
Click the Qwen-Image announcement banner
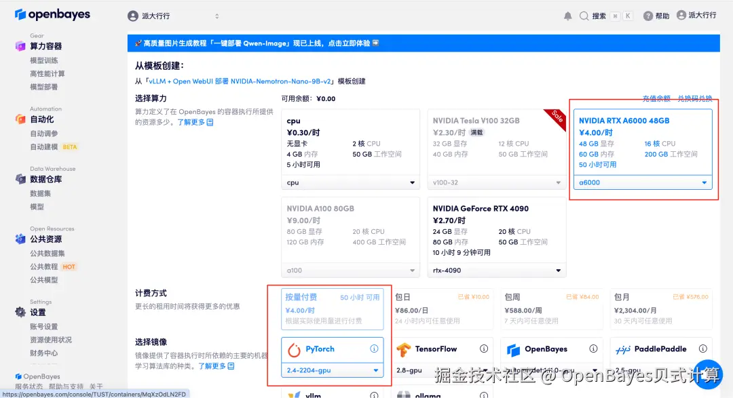coord(424,43)
